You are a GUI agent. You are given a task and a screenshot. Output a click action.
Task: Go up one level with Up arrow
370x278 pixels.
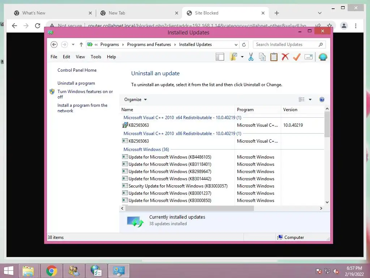81,45
